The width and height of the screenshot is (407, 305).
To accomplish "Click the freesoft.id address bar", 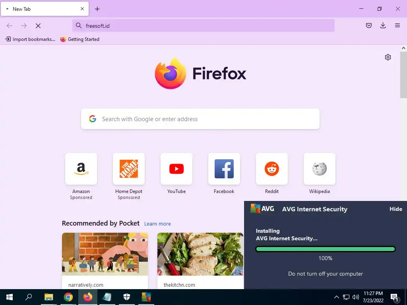I will [203, 26].
